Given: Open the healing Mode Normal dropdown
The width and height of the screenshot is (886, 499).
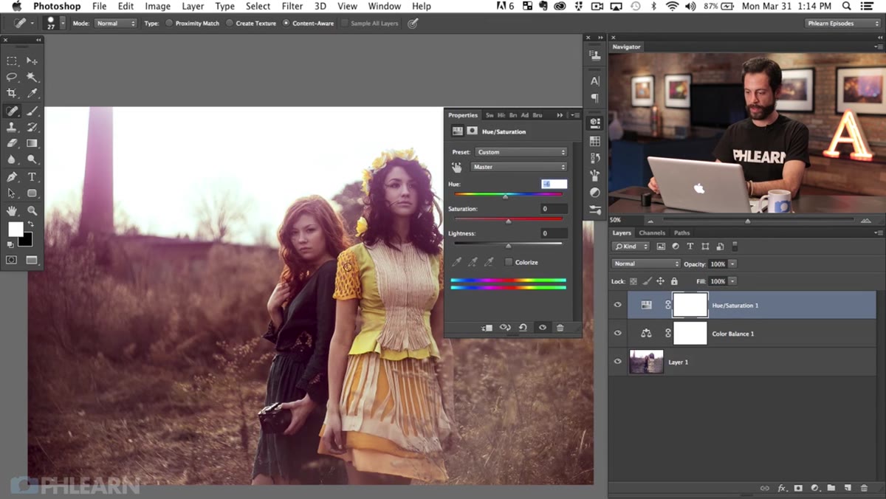Looking at the screenshot, I should tap(115, 23).
